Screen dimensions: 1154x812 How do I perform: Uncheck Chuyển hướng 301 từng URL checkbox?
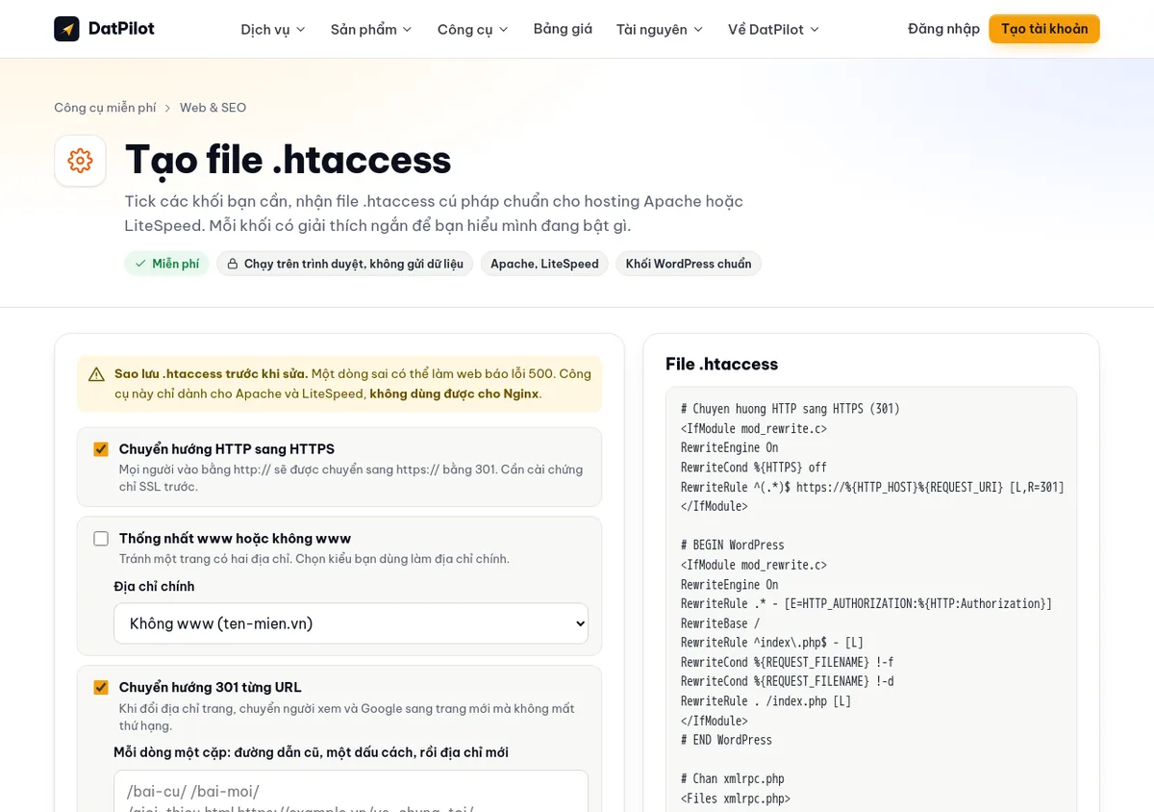[x=101, y=687]
